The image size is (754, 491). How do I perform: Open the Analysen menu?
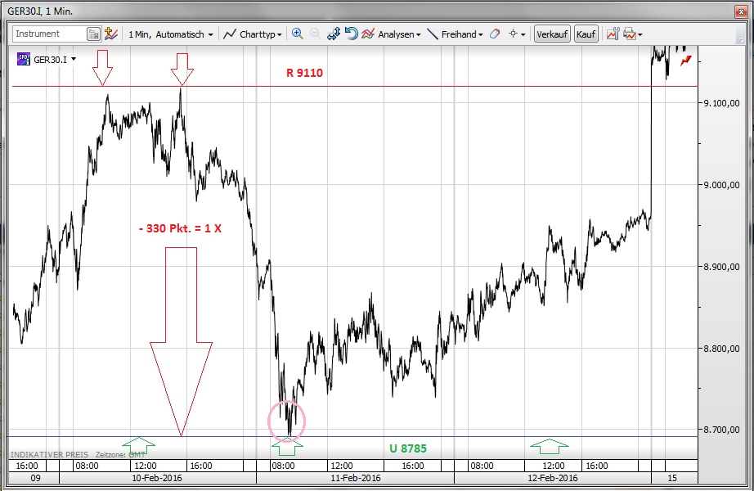[x=392, y=34]
